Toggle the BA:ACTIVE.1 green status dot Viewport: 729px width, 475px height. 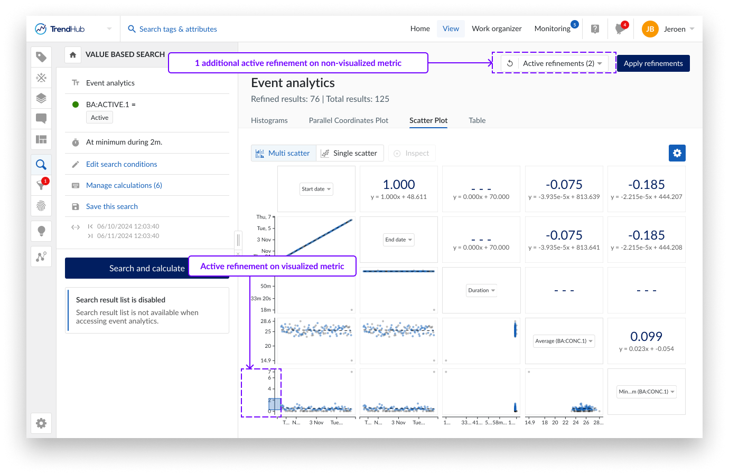(x=76, y=104)
